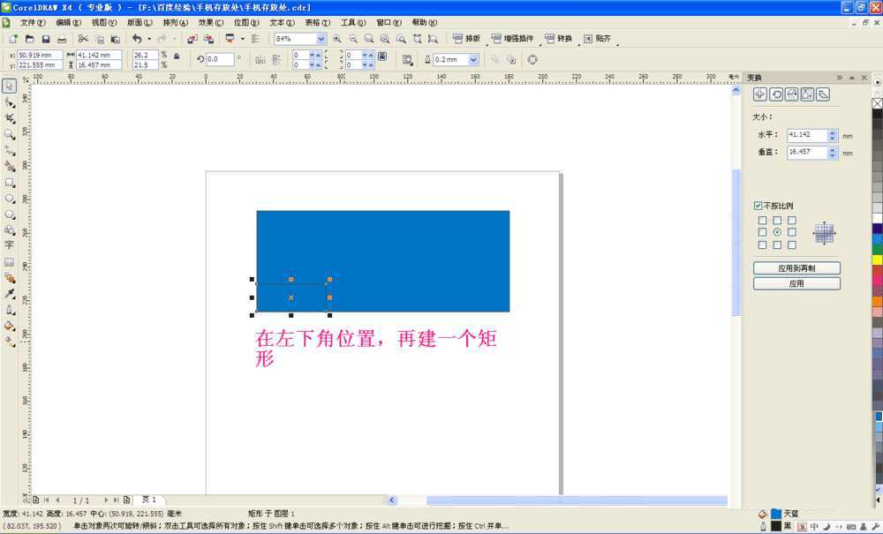
Task: Open the zoom level dropdown
Action: (322, 38)
